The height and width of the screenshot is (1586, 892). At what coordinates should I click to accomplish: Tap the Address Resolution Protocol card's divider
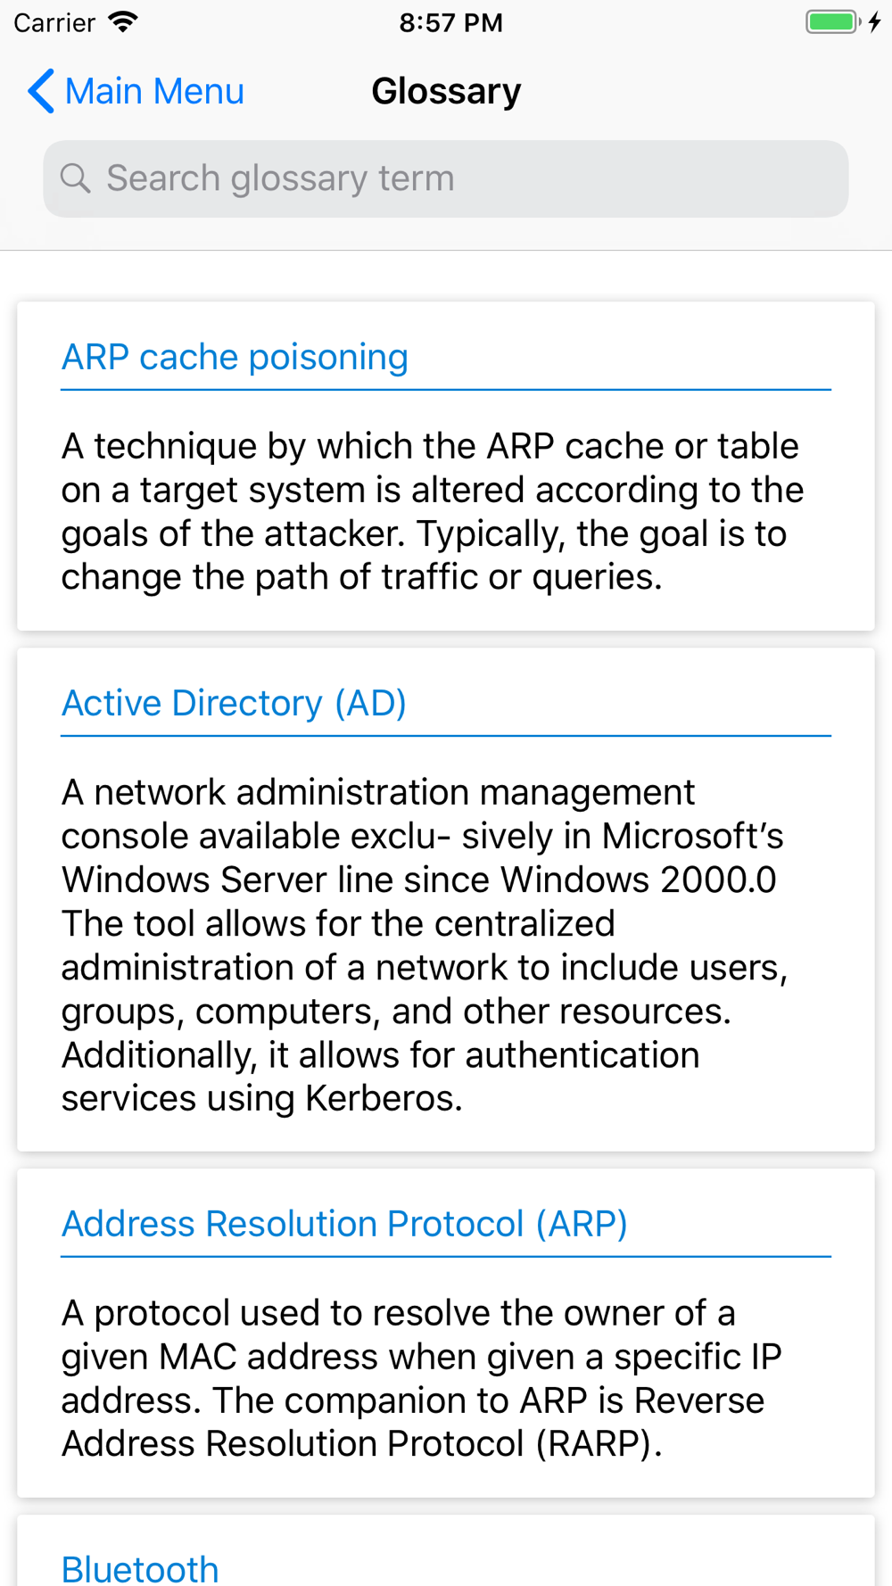[x=446, y=1257]
